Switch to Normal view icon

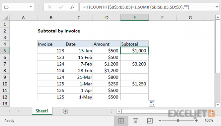(121, 121)
